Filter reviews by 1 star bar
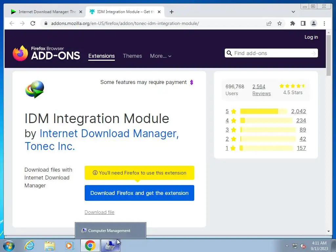 point(266,148)
